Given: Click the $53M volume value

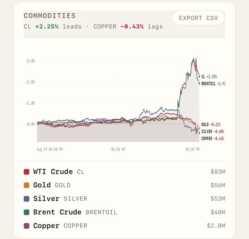Looking at the screenshot, I should (218, 199).
